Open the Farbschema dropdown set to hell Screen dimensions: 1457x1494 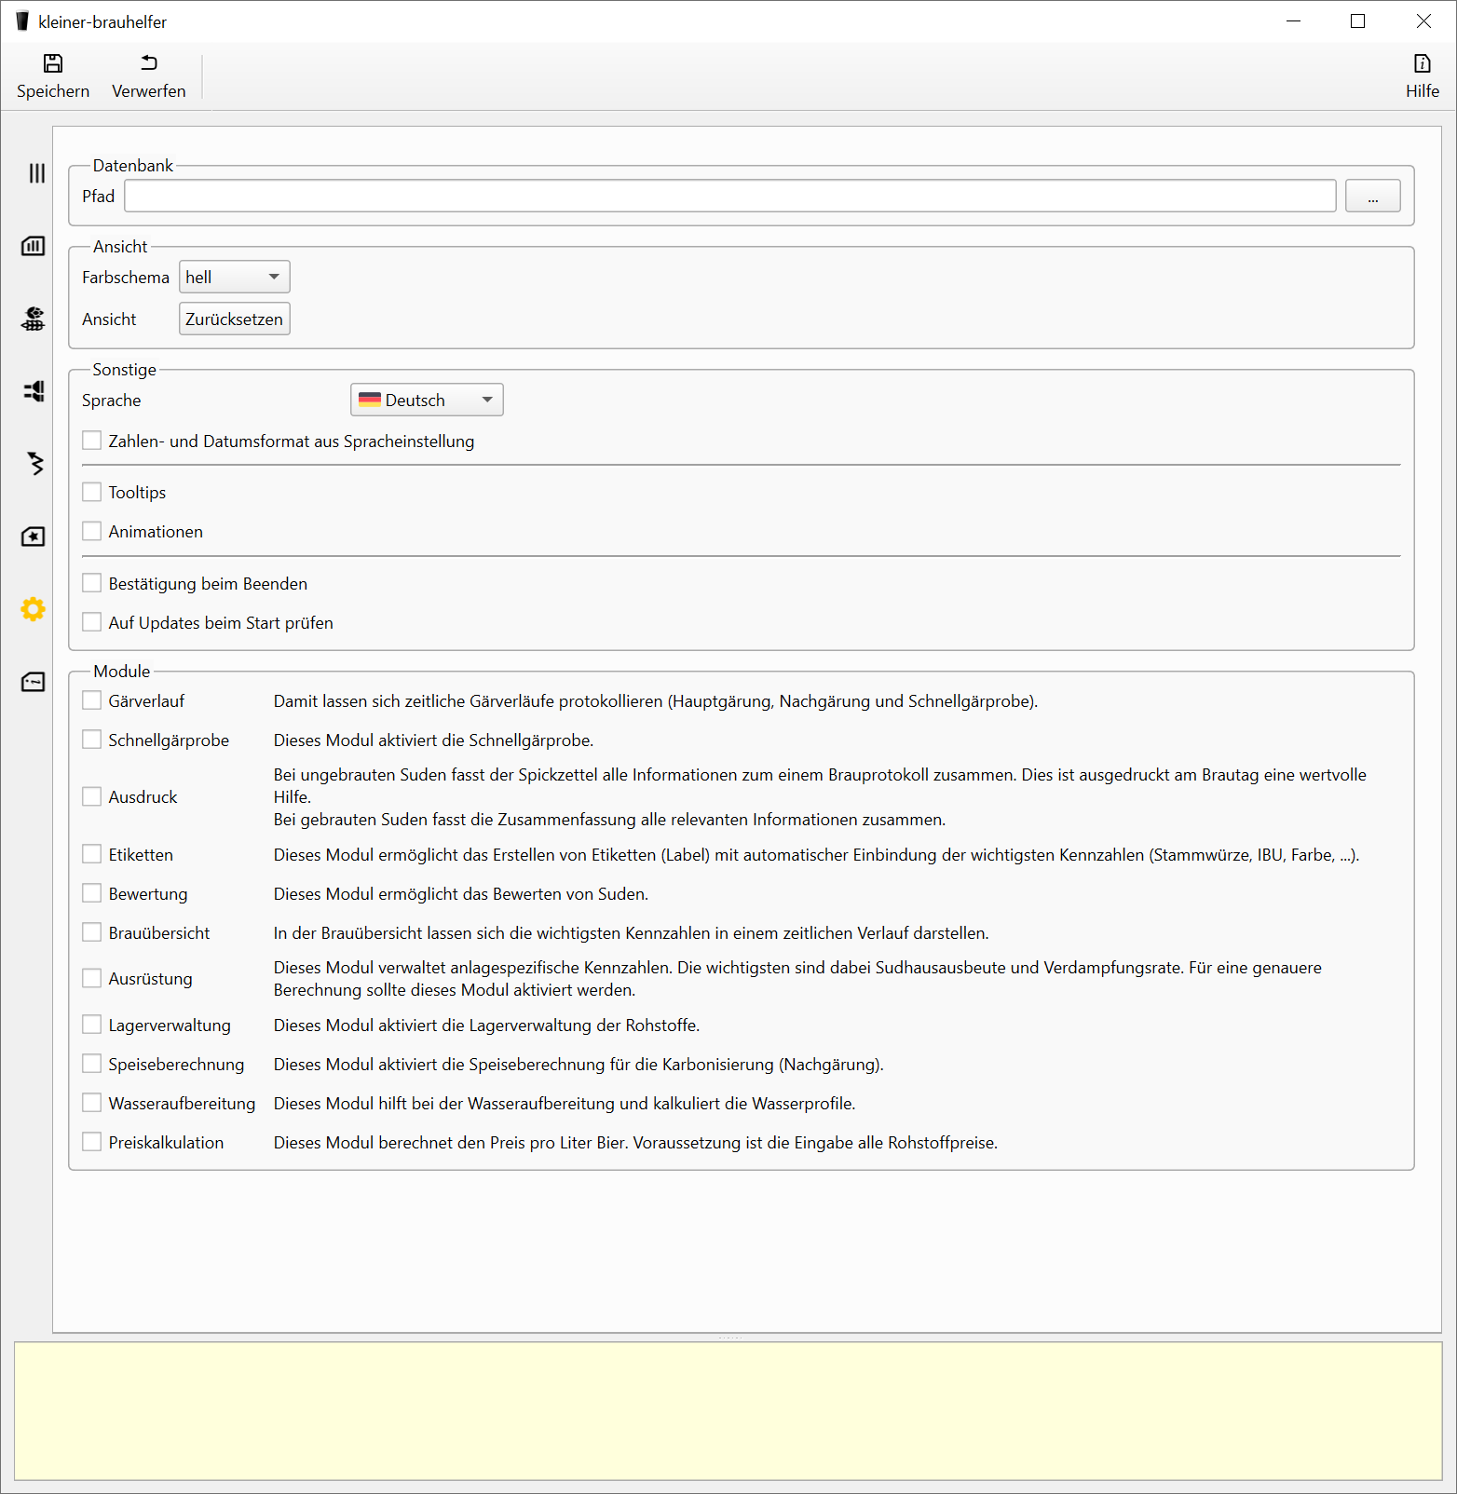tap(234, 277)
